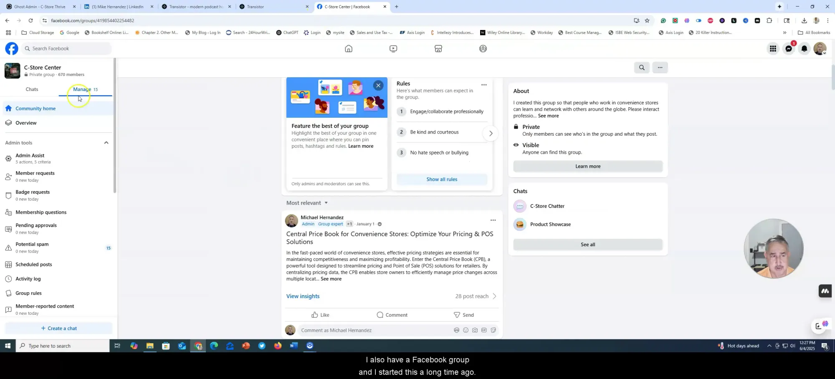This screenshot has width=835, height=379.
Task: Open post options for Michael Hernandez post
Action: pos(493,220)
